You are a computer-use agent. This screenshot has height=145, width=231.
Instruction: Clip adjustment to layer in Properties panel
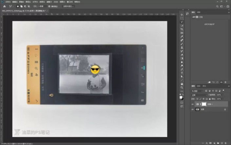tap(209, 82)
